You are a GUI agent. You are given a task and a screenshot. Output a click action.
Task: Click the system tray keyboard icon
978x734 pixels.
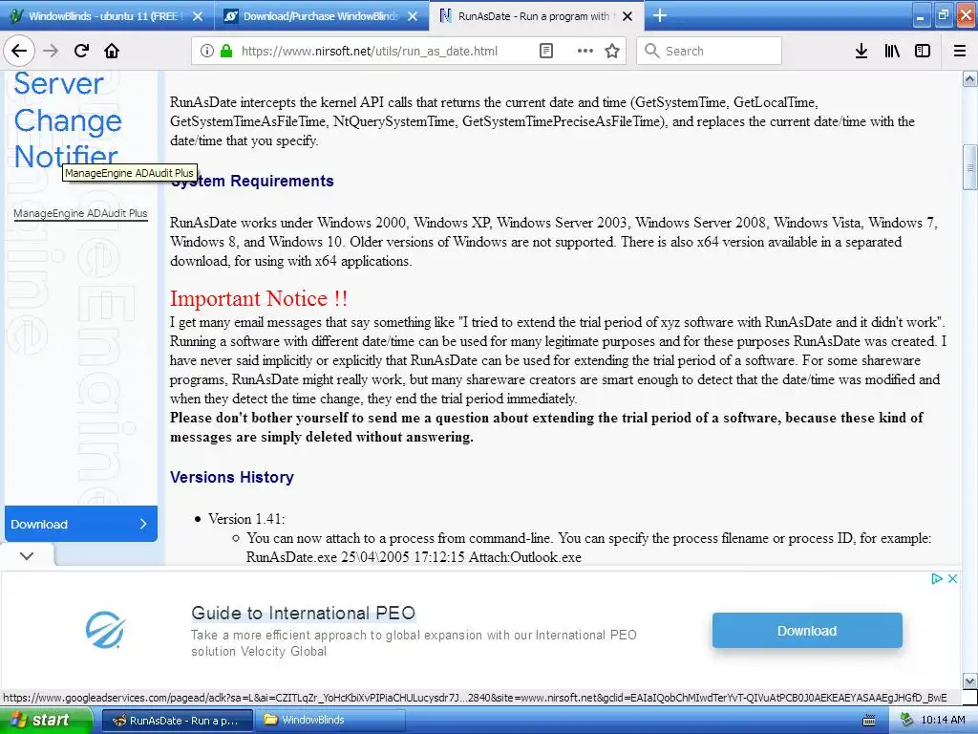(868, 721)
